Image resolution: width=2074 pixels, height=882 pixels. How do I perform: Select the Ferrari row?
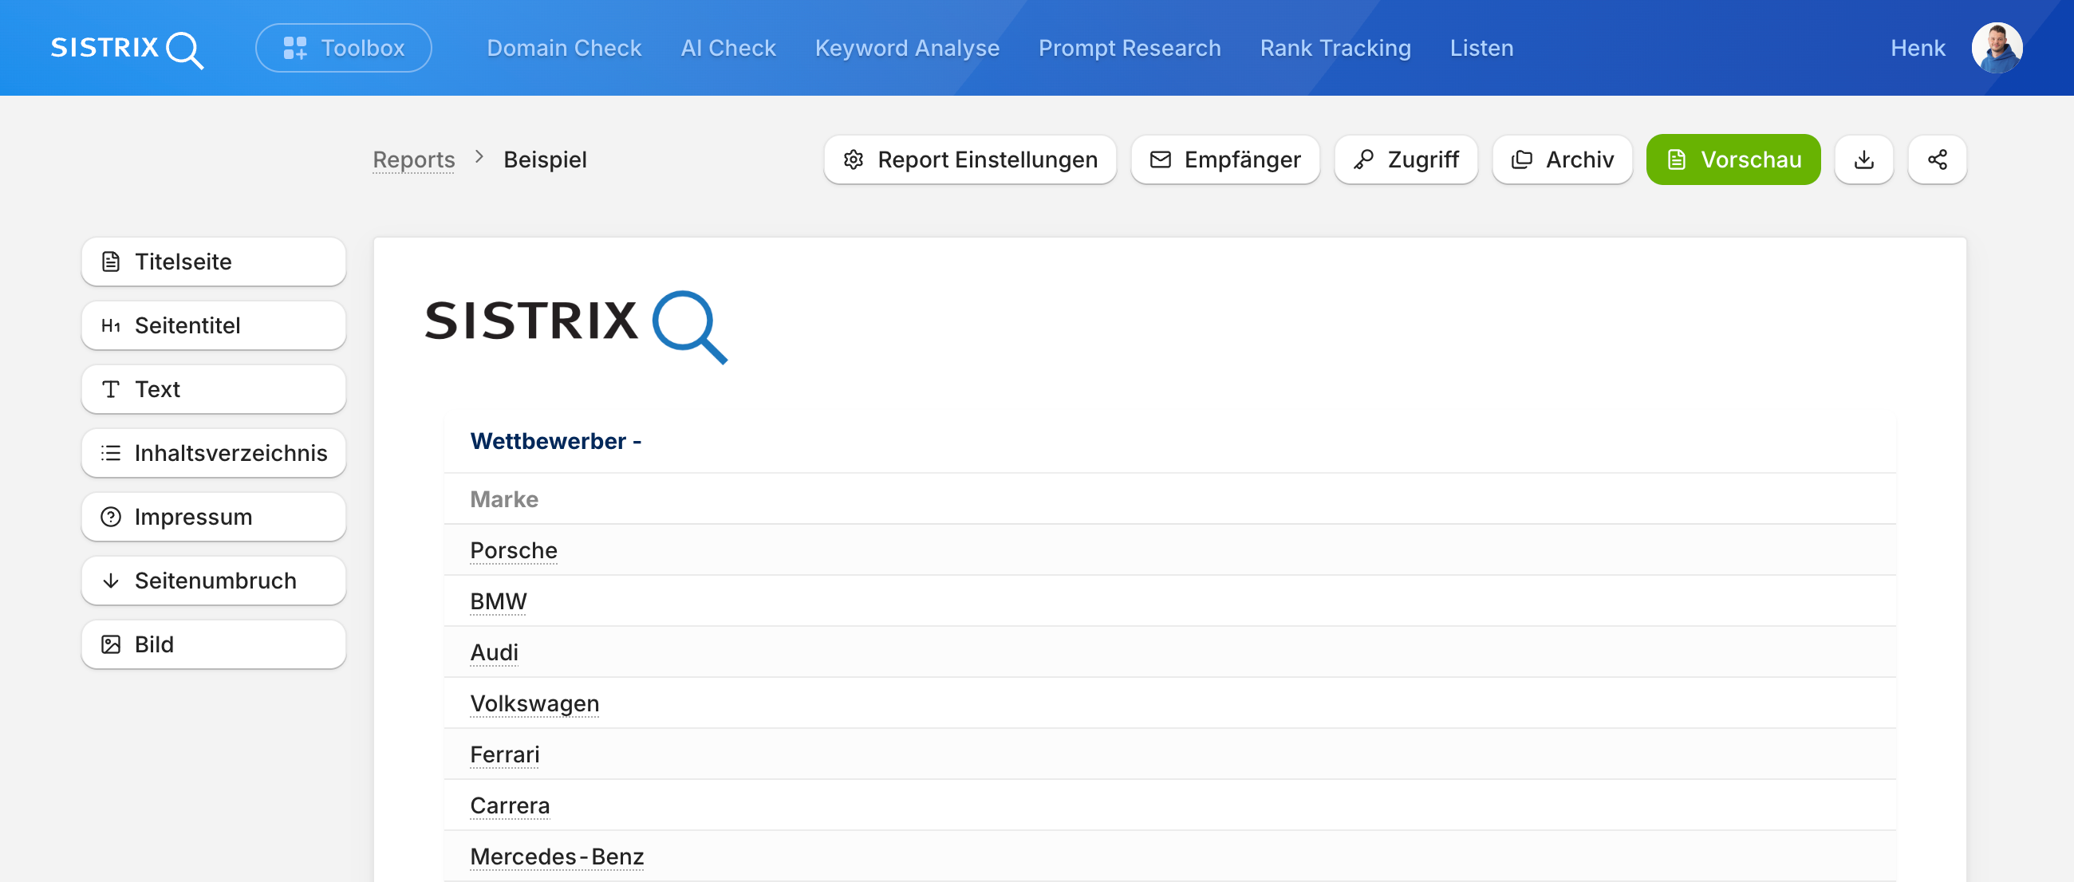[x=1170, y=755]
